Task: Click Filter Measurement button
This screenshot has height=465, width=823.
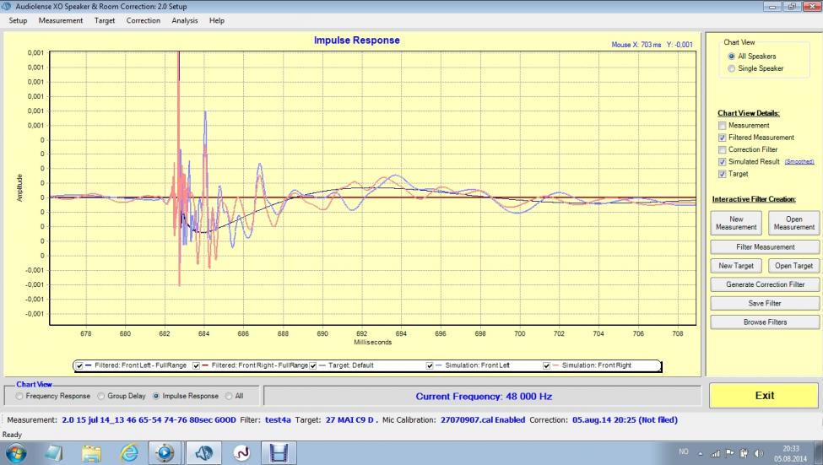Action: pyautogui.click(x=765, y=246)
